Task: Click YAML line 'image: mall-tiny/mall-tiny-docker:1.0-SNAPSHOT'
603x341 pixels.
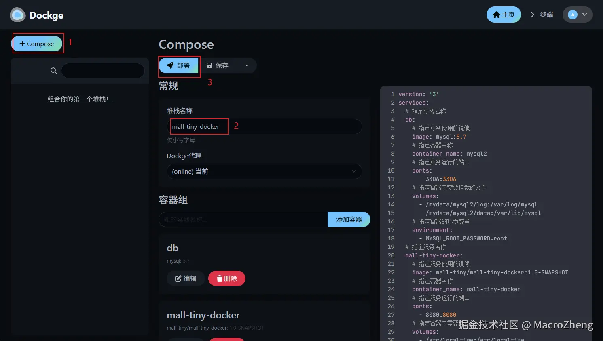Action: pyautogui.click(x=490, y=272)
